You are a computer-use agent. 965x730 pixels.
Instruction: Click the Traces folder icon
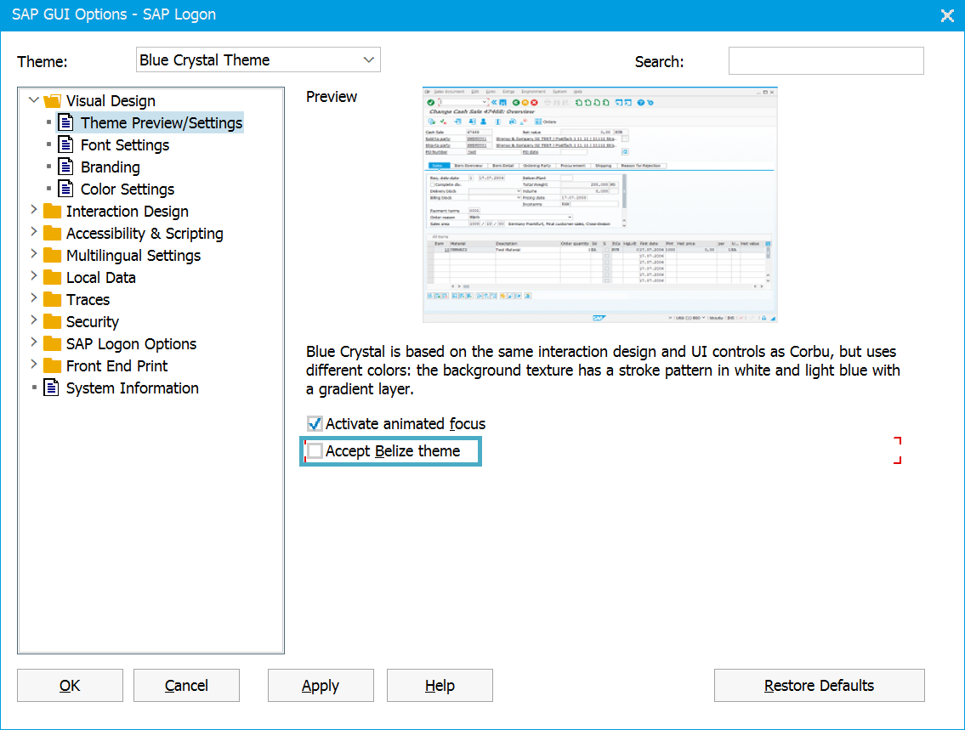53,299
